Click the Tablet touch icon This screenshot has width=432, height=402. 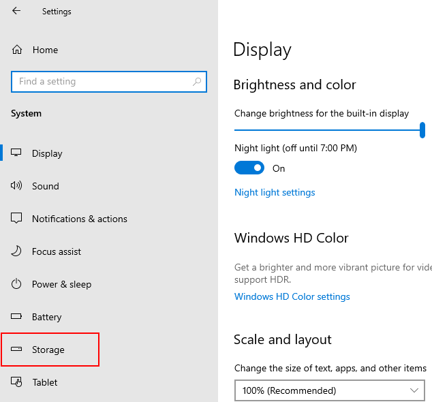(16, 382)
